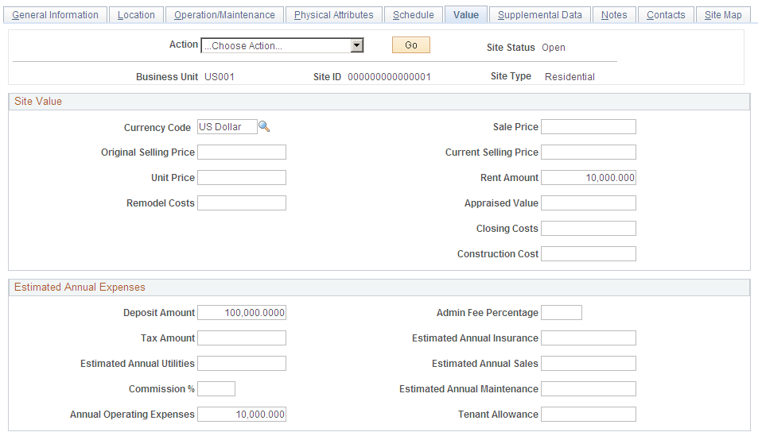Click the Site Status value Open
This screenshot has width=758, height=436.
(554, 48)
